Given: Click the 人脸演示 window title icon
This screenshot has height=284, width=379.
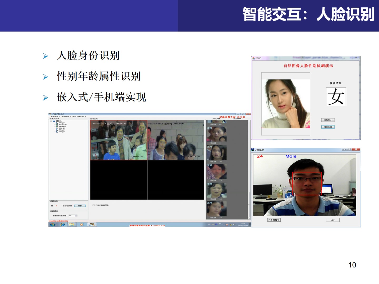Looking at the screenshot, I should (x=253, y=150).
